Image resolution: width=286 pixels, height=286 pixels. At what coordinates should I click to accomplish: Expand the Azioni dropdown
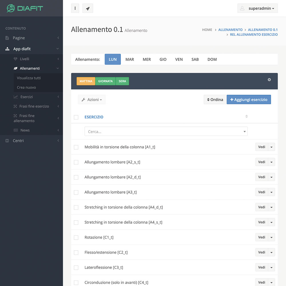(92, 100)
